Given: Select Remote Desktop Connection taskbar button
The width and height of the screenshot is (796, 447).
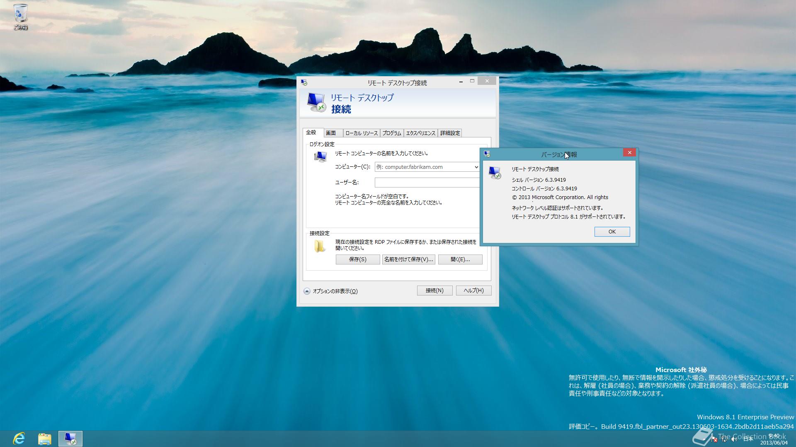Looking at the screenshot, I should [x=70, y=438].
